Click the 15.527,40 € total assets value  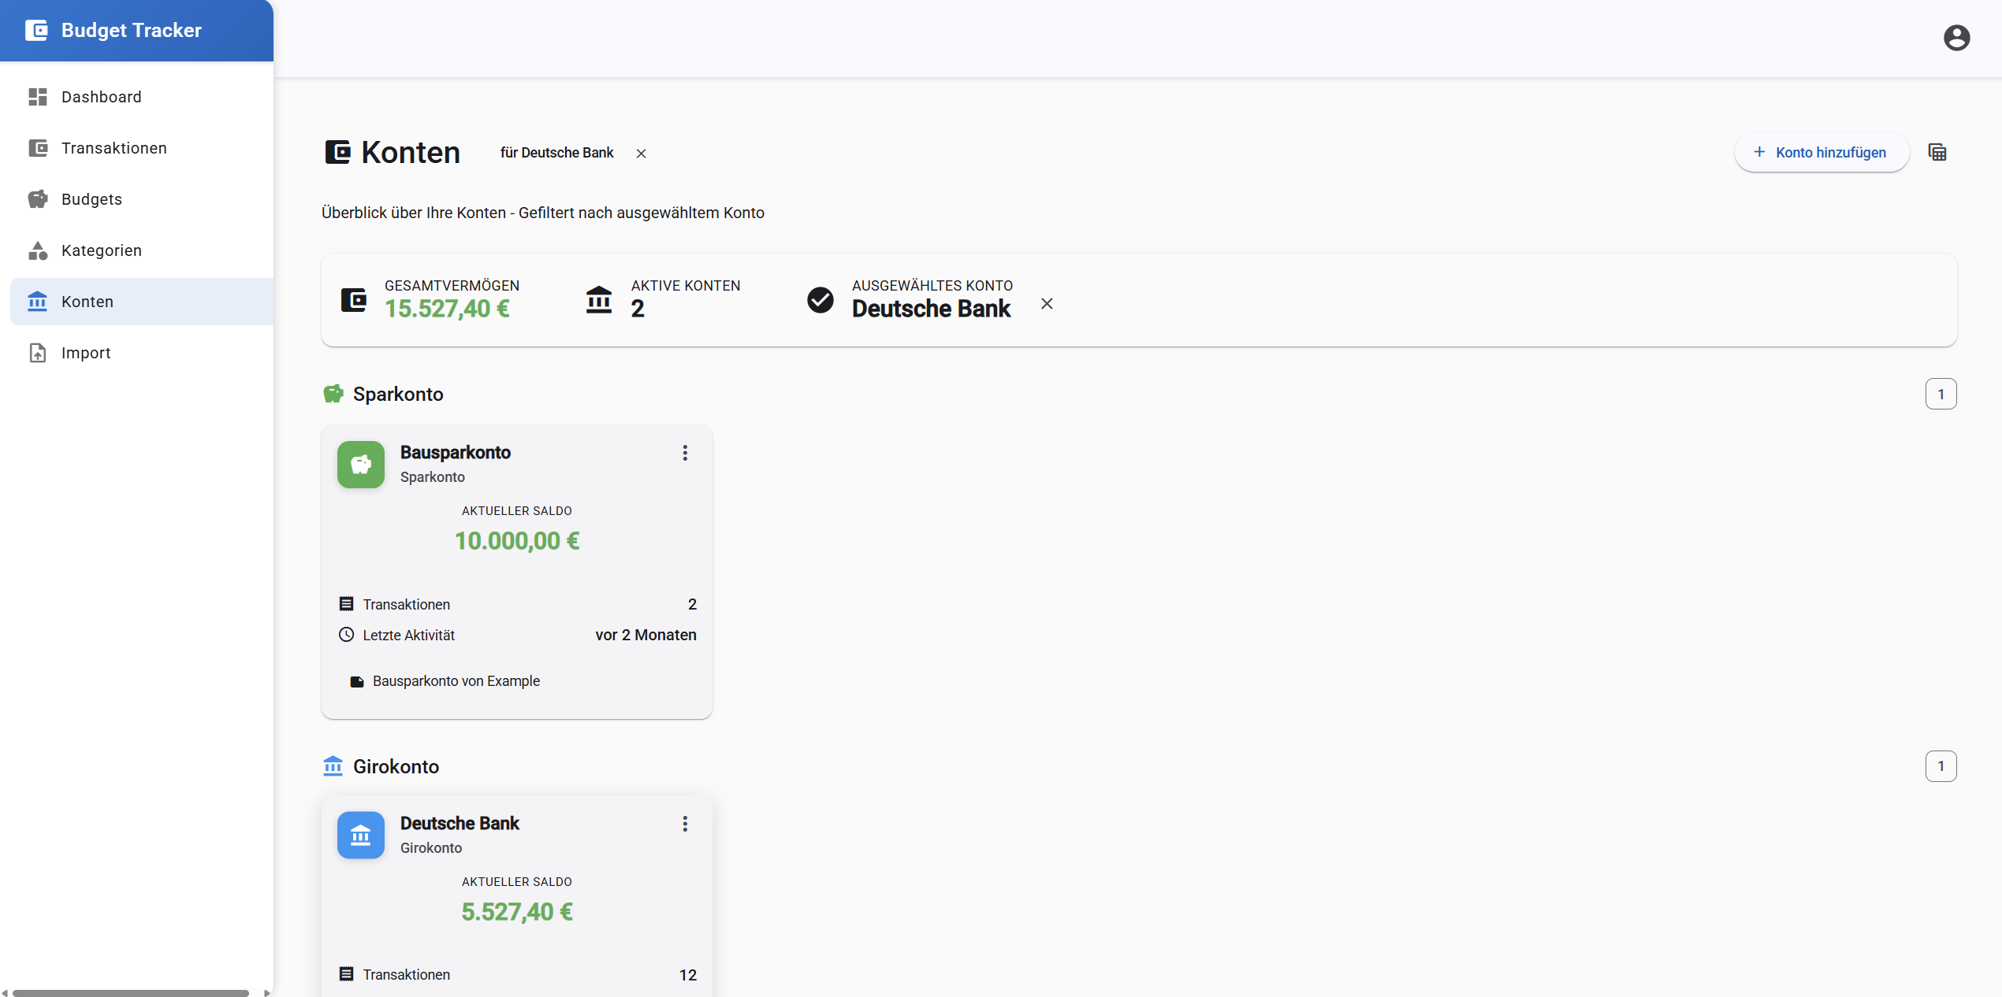click(447, 309)
